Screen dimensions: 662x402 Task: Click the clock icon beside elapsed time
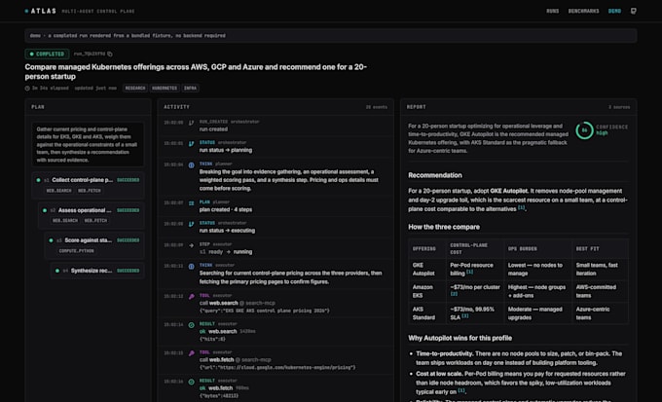coord(27,89)
